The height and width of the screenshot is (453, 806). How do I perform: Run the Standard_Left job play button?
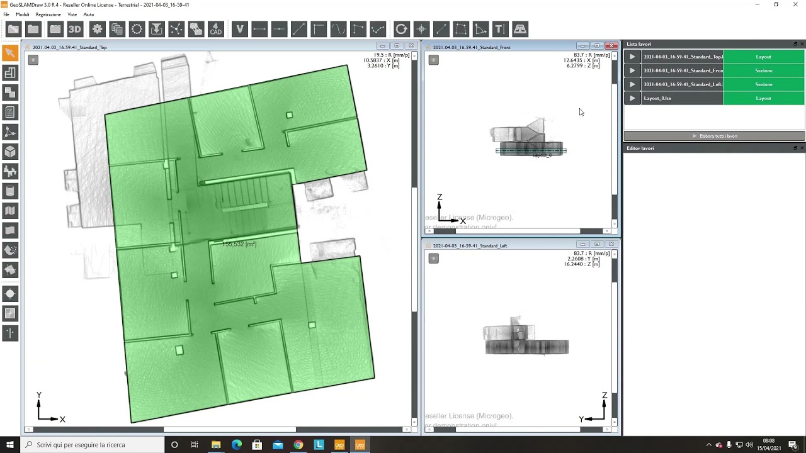[x=632, y=84]
